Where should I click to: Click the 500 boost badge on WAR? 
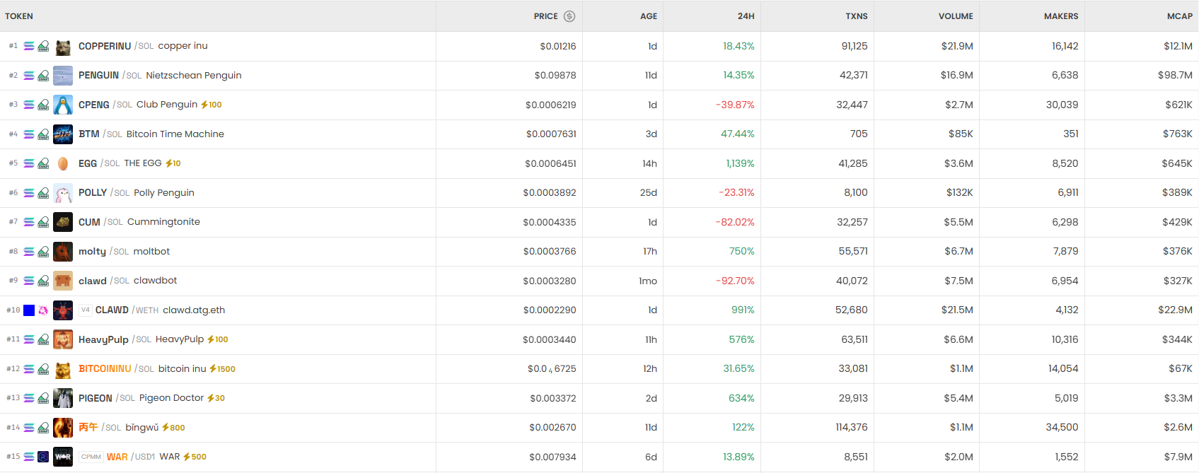pyautogui.click(x=195, y=457)
